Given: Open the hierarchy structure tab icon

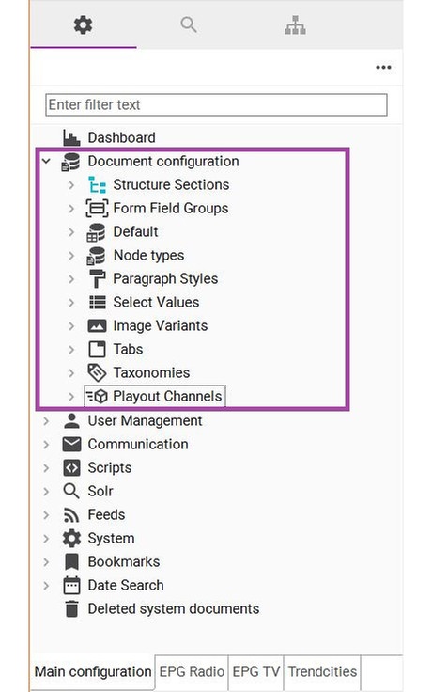Looking at the screenshot, I should tap(295, 25).
